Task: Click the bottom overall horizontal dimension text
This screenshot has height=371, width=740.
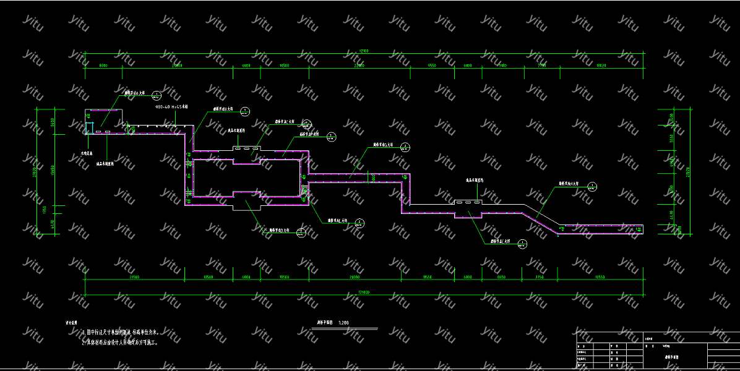Action: 364,292
